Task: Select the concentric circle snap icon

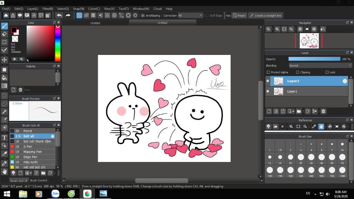Action: pos(114,15)
